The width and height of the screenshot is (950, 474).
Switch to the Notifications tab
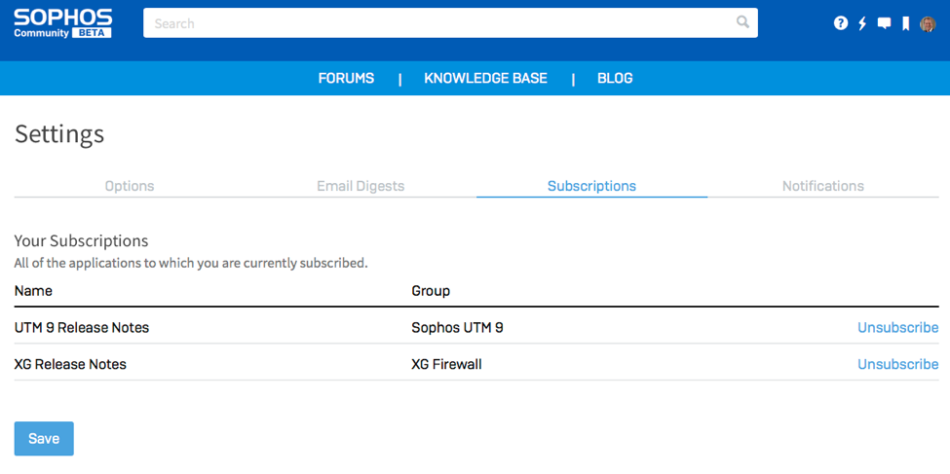(x=822, y=186)
